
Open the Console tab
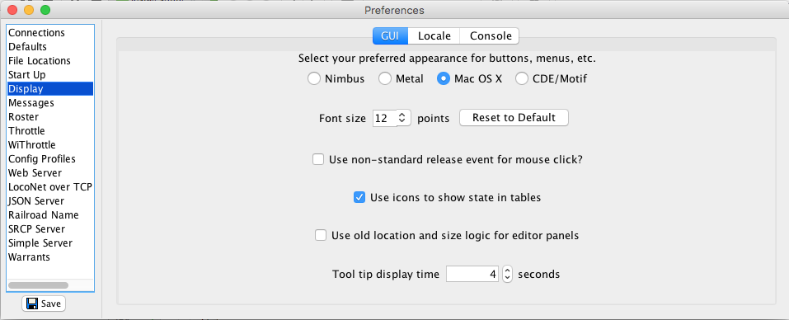(491, 36)
